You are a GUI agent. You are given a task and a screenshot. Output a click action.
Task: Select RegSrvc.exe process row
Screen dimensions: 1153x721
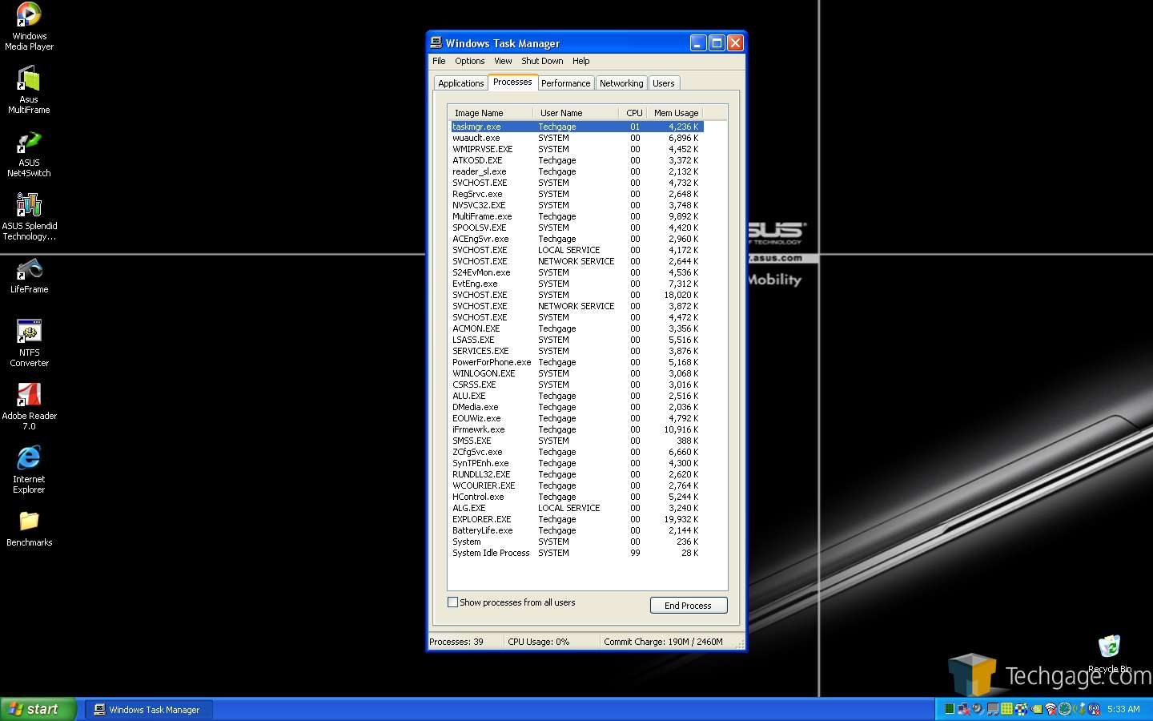(x=576, y=194)
